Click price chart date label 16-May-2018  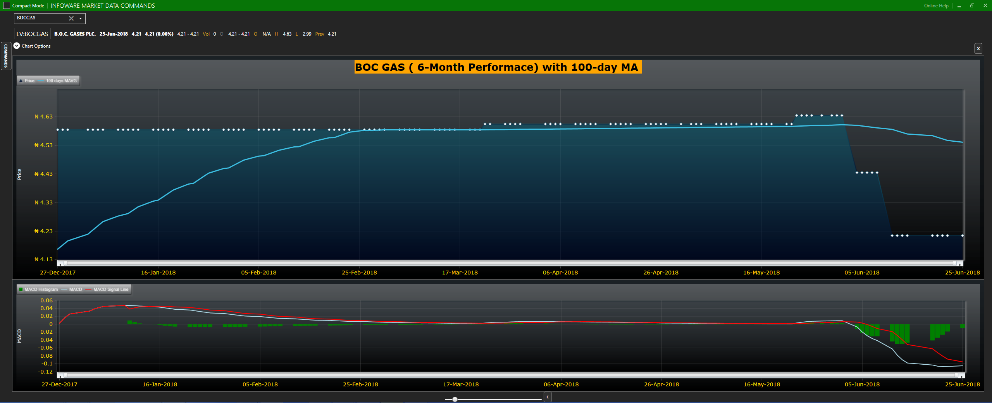pyautogui.click(x=761, y=273)
